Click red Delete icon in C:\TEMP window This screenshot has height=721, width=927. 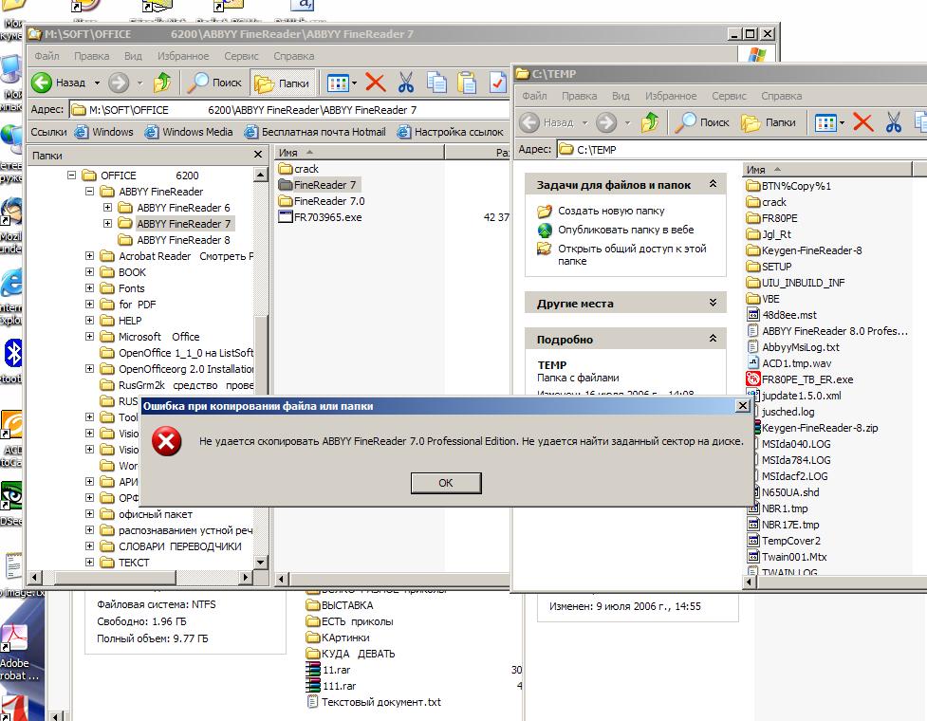863,122
